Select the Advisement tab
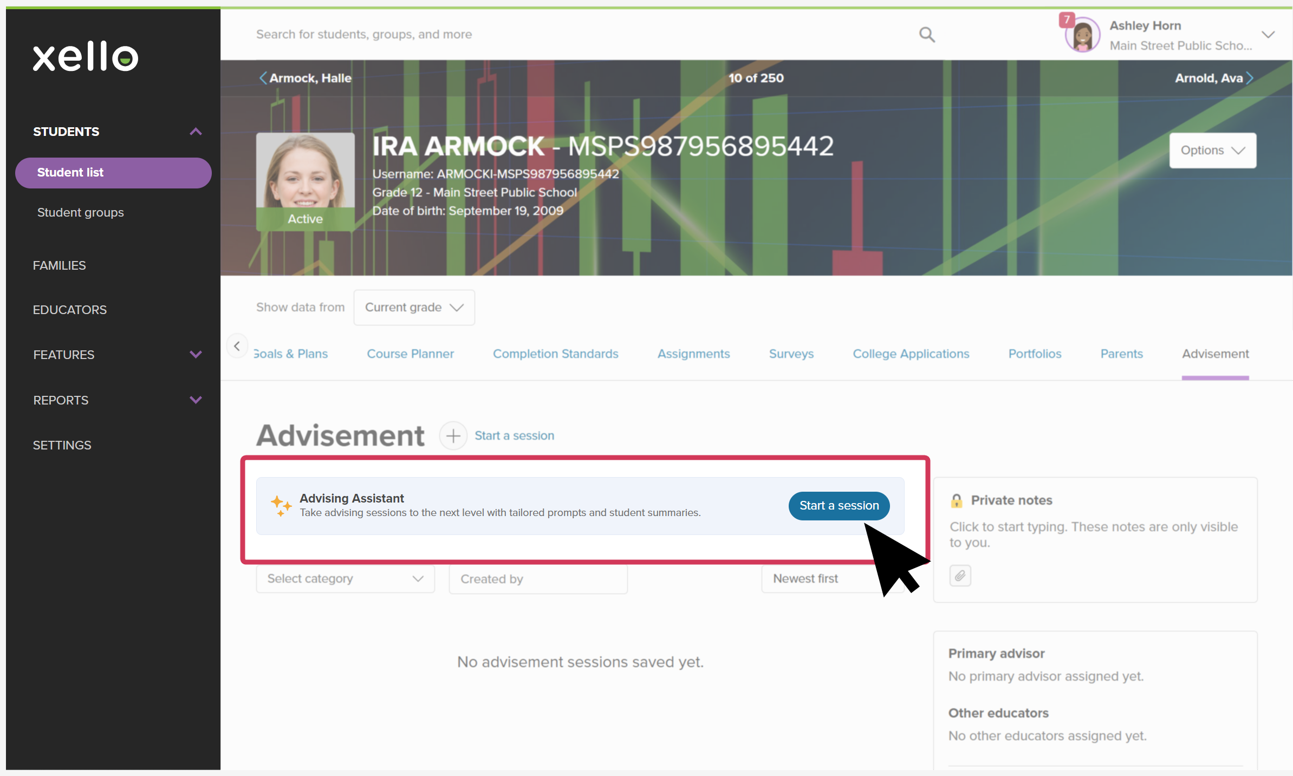Image resolution: width=1293 pixels, height=776 pixels. (x=1216, y=354)
